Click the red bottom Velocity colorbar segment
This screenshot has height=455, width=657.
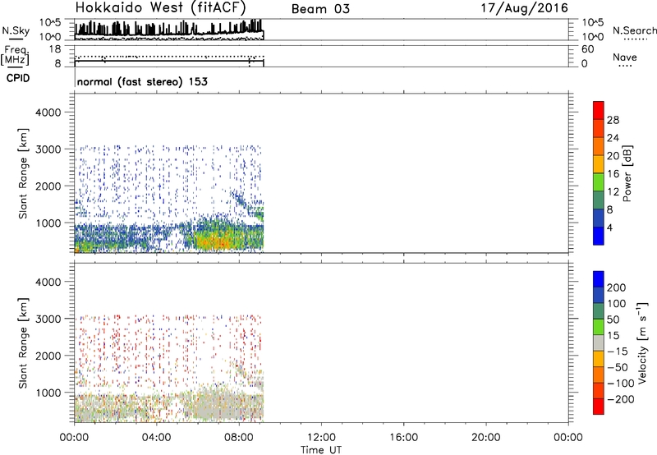pos(599,407)
